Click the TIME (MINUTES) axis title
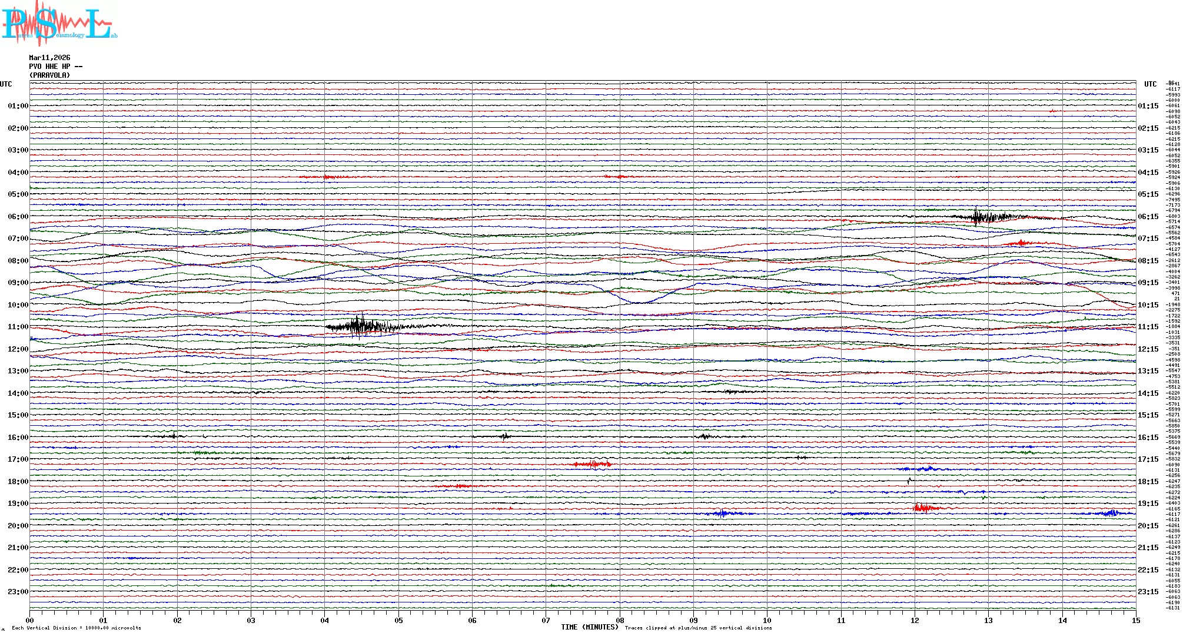 pyautogui.click(x=589, y=627)
